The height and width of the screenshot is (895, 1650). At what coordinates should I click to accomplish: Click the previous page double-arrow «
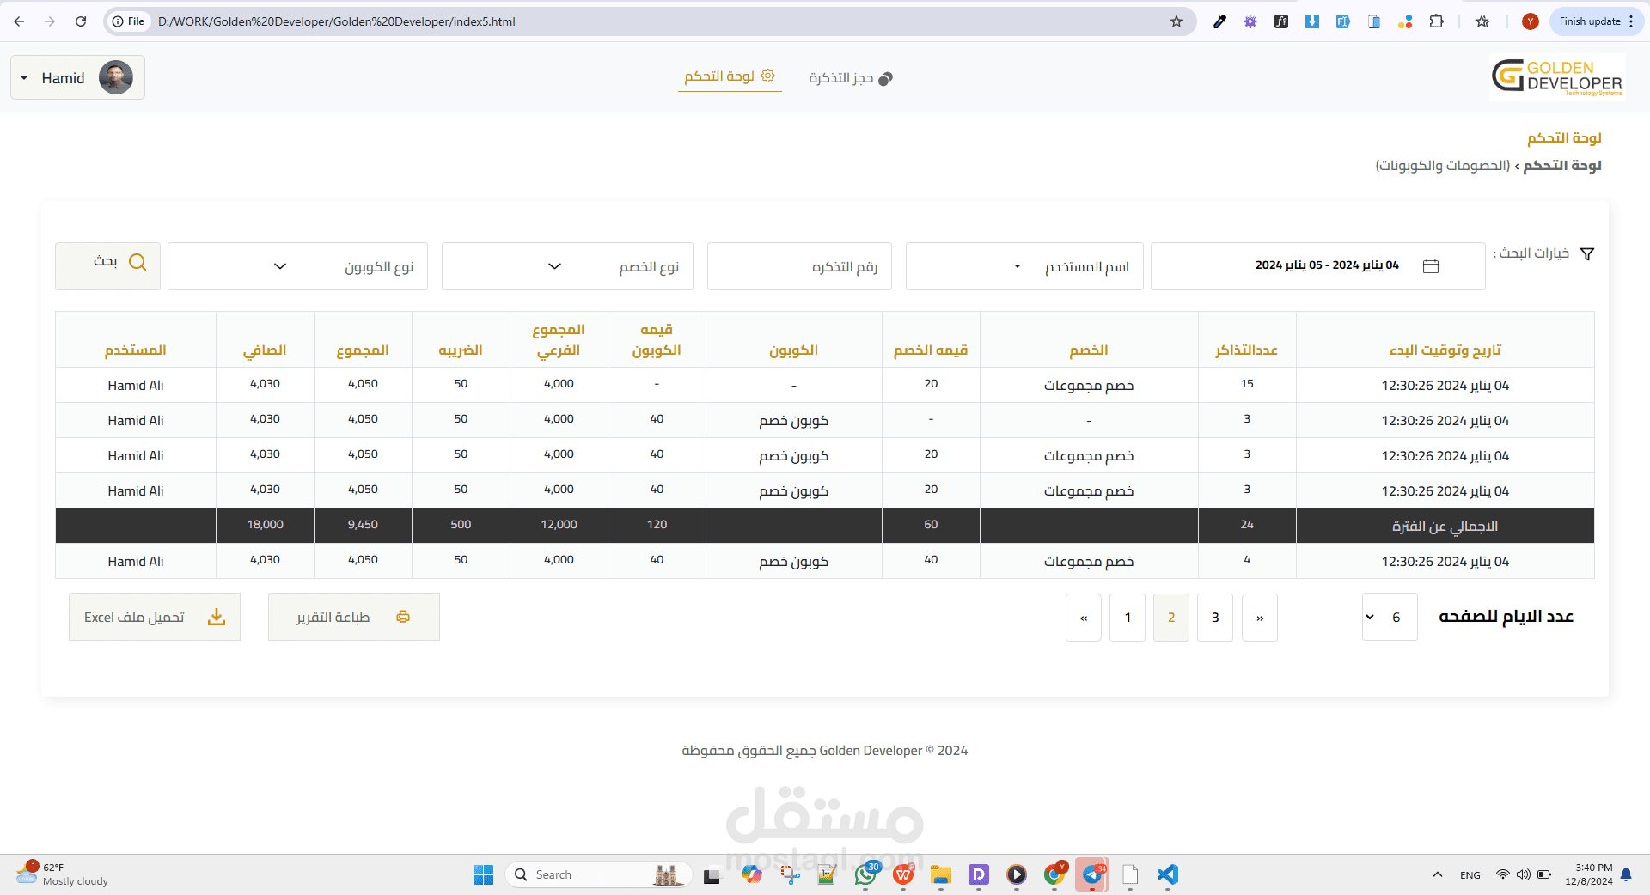click(1084, 618)
